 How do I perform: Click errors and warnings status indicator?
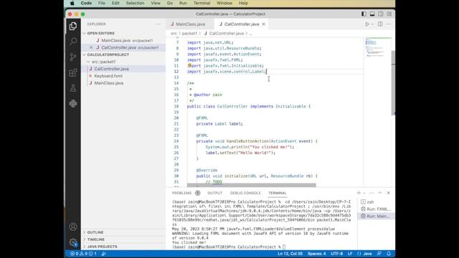tap(83, 254)
